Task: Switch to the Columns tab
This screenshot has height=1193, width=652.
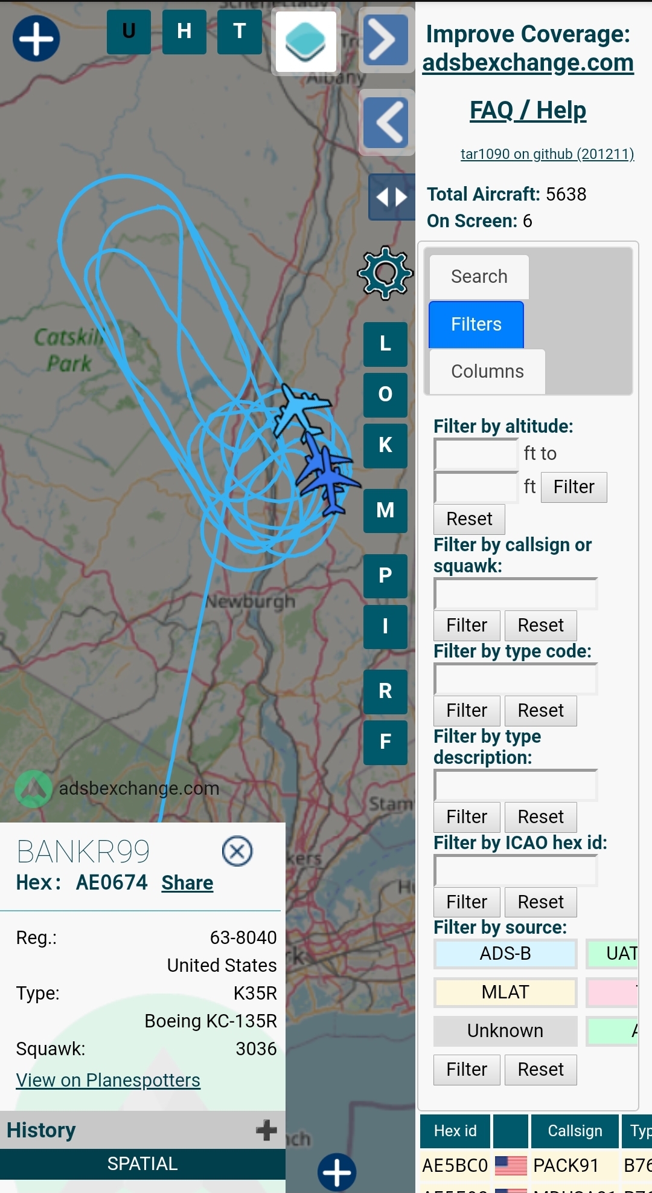Action: tap(487, 372)
